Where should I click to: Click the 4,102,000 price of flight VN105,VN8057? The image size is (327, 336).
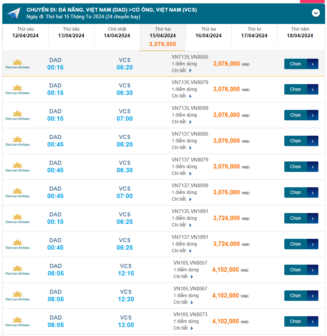(x=225, y=270)
